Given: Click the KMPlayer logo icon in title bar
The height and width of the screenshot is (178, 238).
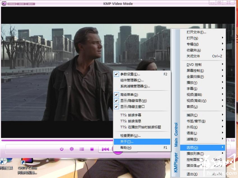Looking at the screenshot, I should 4,4.
